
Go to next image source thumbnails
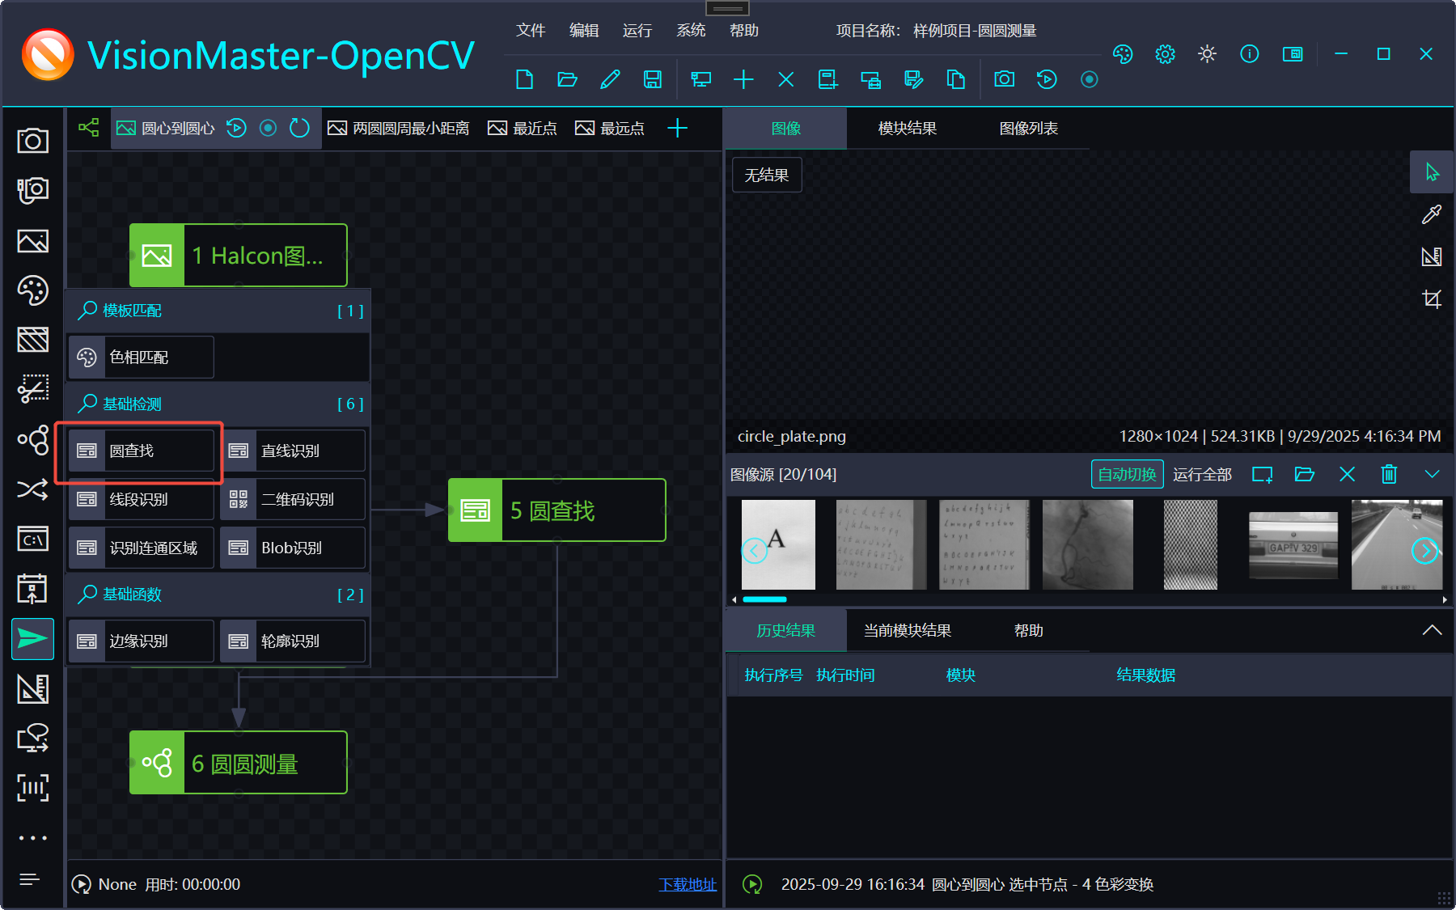click(1424, 551)
